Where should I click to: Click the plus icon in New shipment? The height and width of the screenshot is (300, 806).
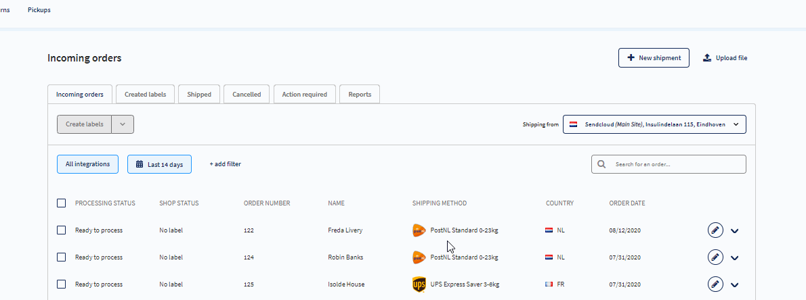[631, 58]
